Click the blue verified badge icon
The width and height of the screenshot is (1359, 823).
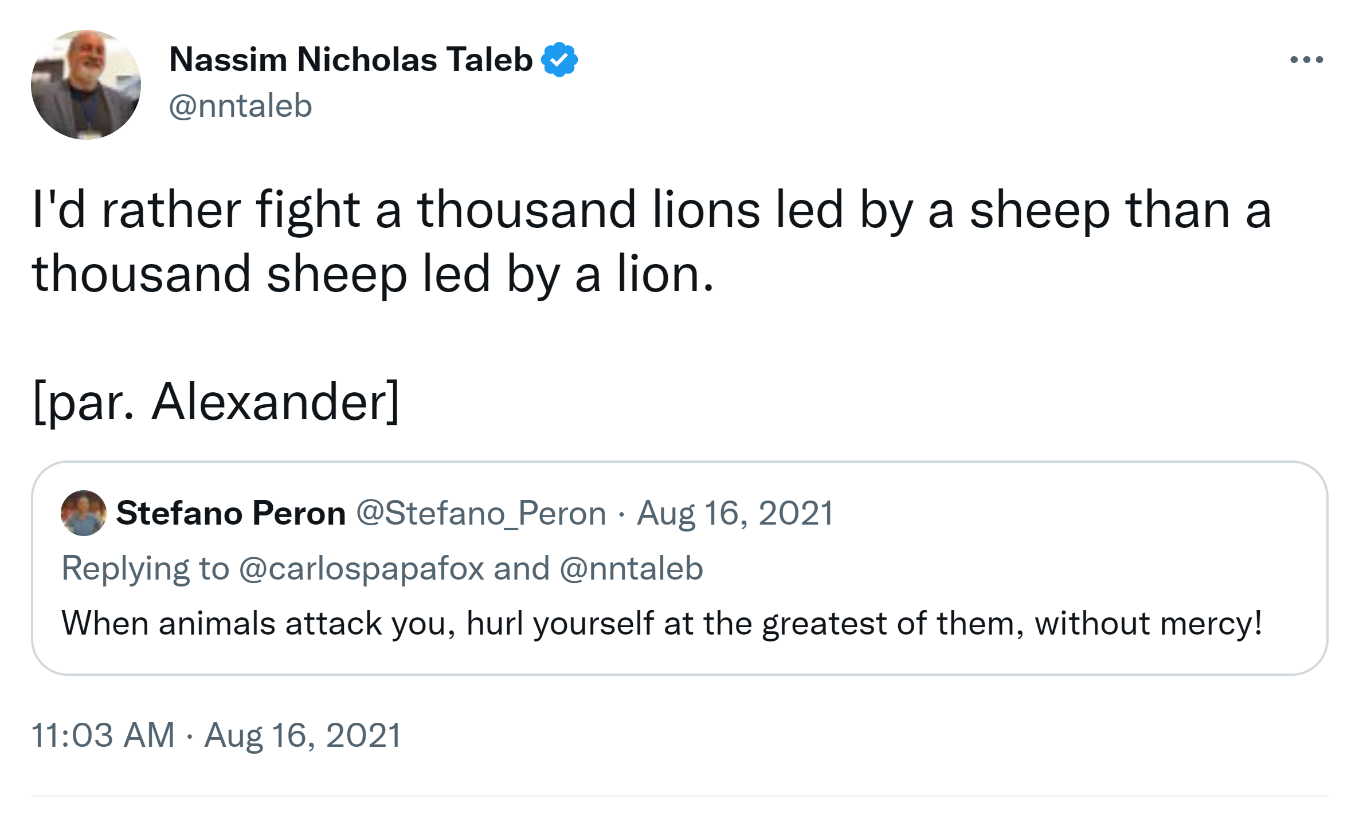(x=559, y=60)
